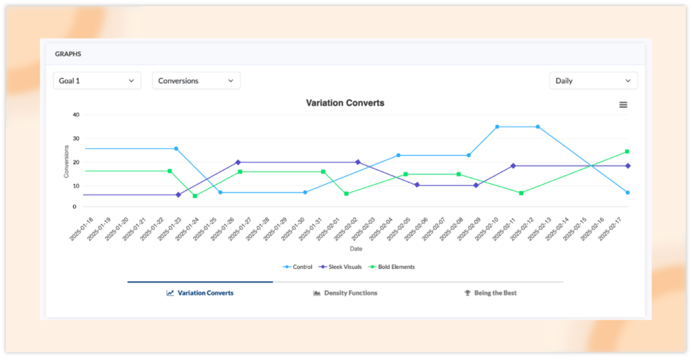Click the Bold Elements low point on 2025-01-24

pos(195,196)
